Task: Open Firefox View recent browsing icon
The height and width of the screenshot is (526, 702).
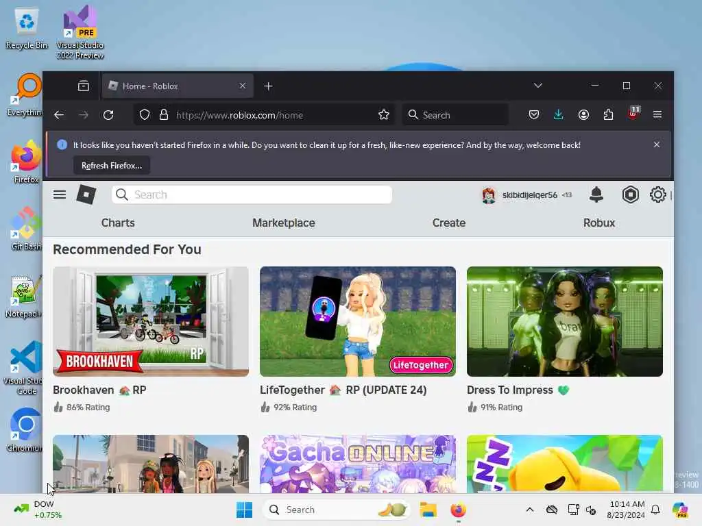Action: [x=83, y=86]
